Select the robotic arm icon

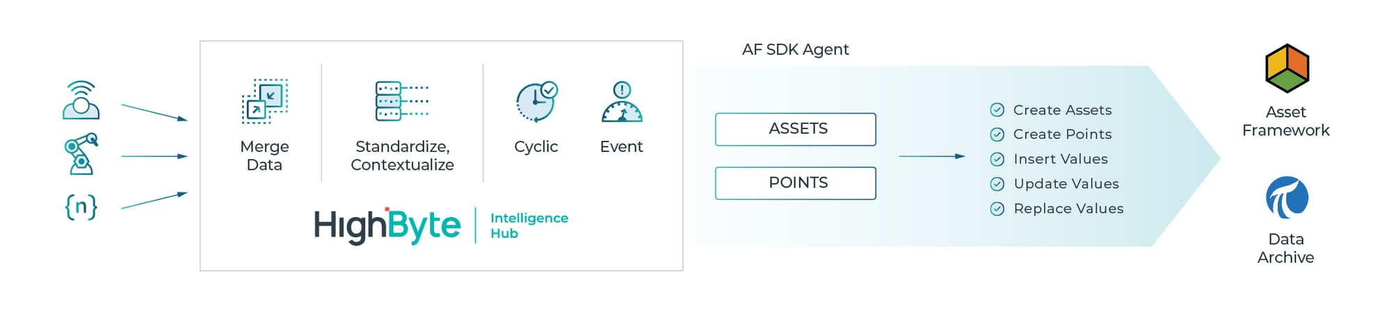81,153
